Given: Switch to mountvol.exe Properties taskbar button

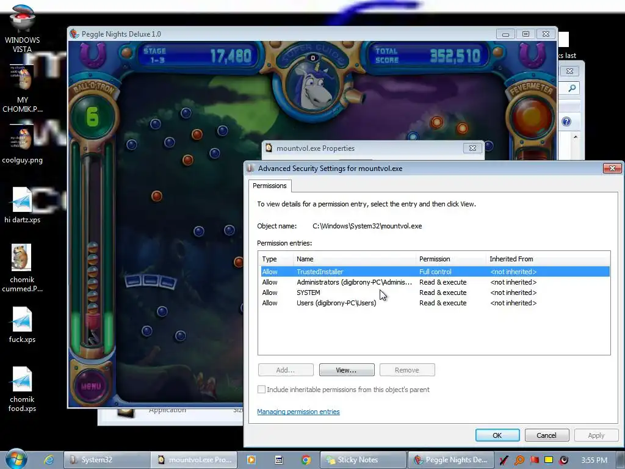Looking at the screenshot, I should point(194,460).
